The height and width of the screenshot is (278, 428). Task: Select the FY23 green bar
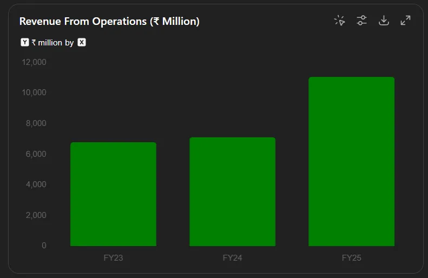(x=113, y=194)
